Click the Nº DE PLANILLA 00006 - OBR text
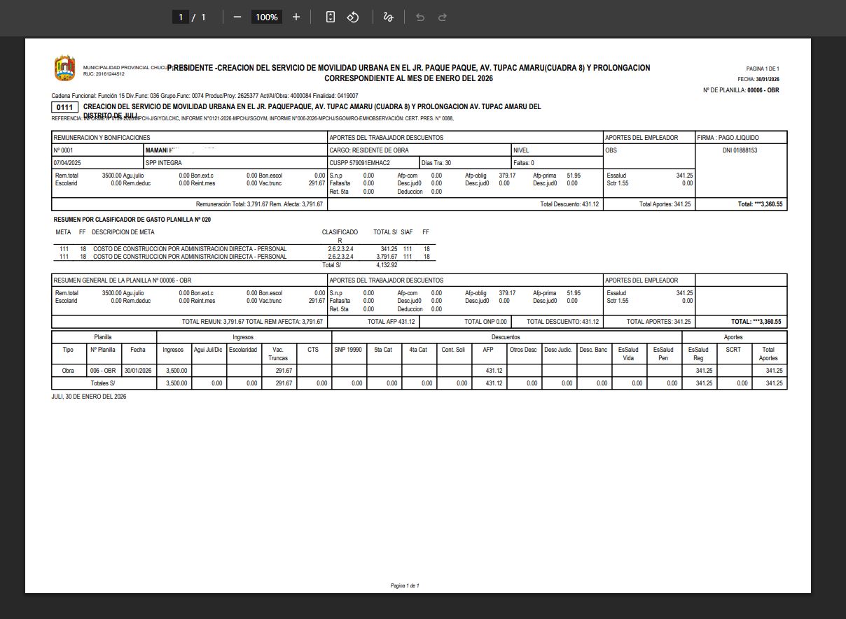The height and width of the screenshot is (619, 846). click(741, 90)
